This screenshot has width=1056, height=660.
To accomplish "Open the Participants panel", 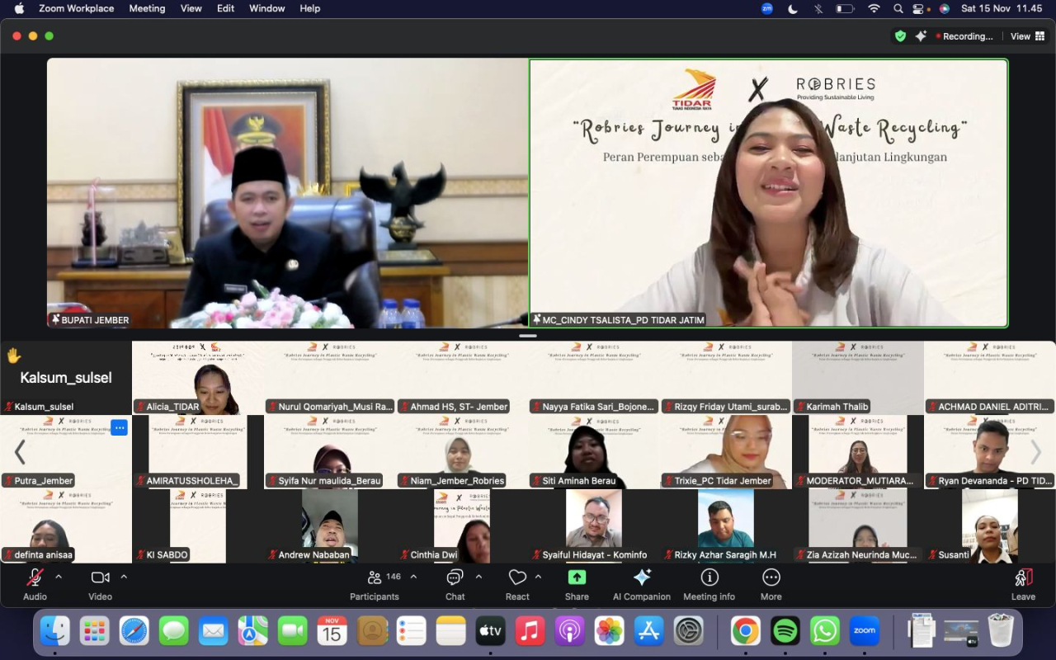I will tap(375, 585).
